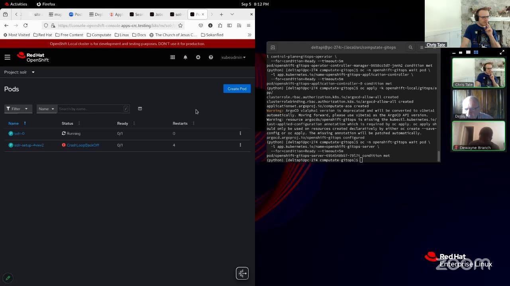
Task: Reload the page in Firefox
Action: tap(25, 25)
